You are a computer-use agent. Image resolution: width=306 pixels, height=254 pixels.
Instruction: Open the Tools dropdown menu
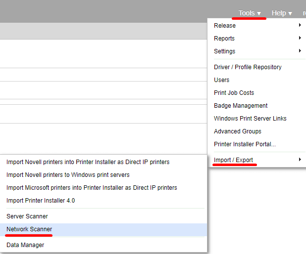point(250,13)
